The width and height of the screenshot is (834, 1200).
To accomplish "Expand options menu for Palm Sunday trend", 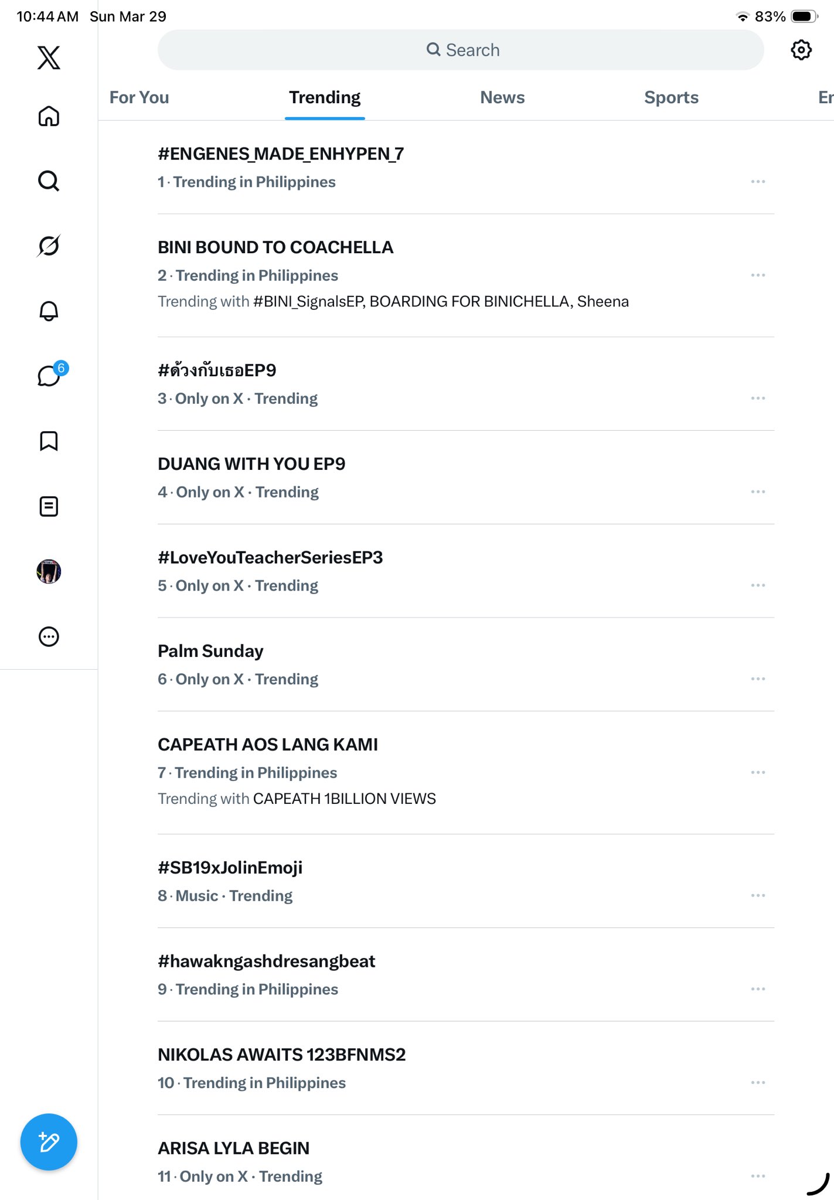I will [758, 679].
